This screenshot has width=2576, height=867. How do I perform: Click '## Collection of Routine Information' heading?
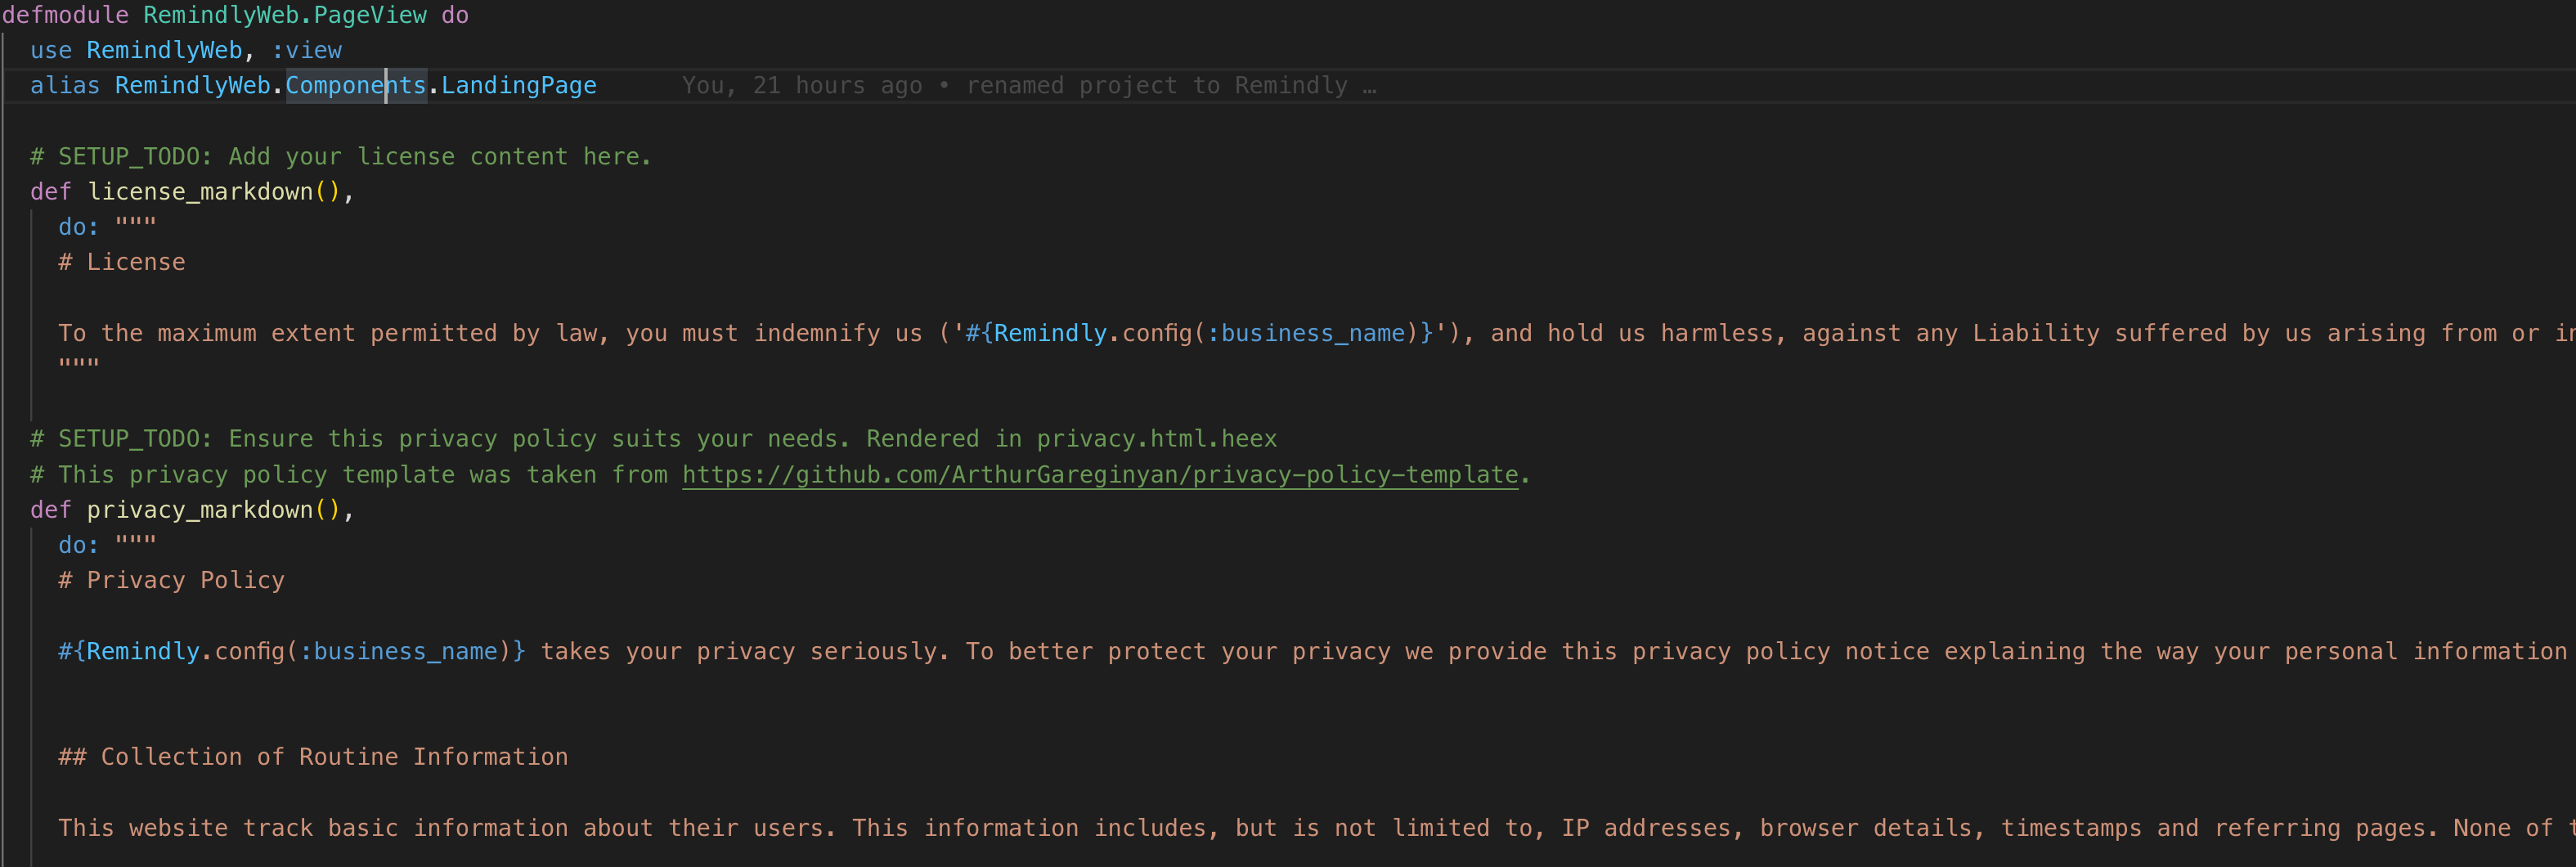coord(313,756)
